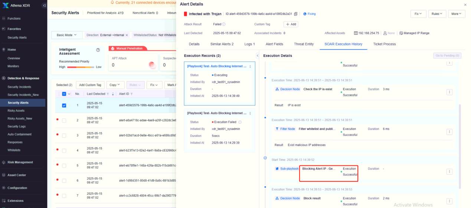Expand select-all checkbox dropdown arrow
This screenshot has height=208, width=471.
coord(69,94)
